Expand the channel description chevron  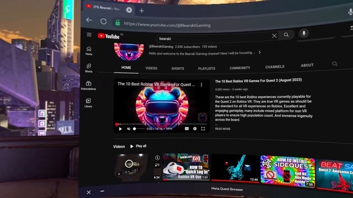pos(260,52)
